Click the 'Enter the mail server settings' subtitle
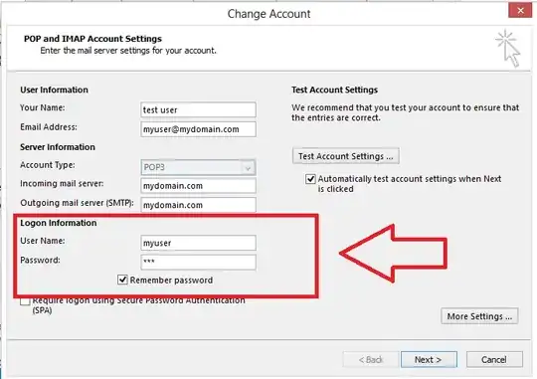Viewport: 537px width, 379px height. [x=128, y=51]
